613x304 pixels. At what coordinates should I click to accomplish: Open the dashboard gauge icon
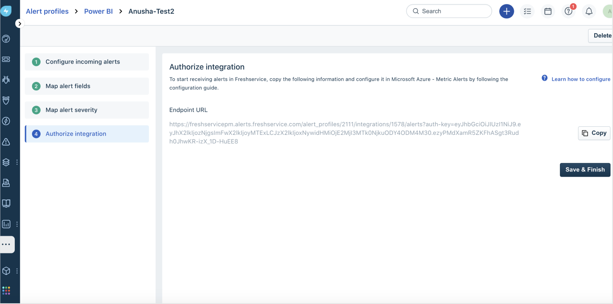6,39
